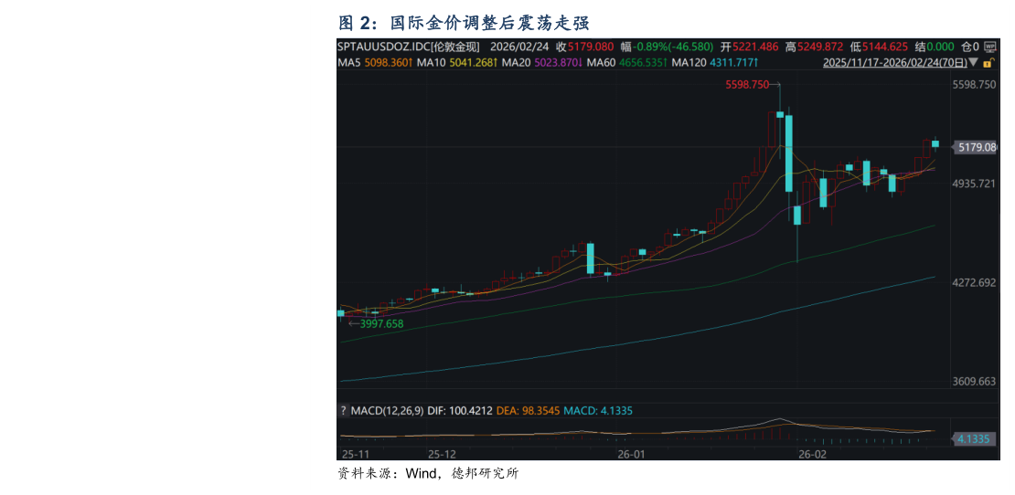The width and height of the screenshot is (1015, 495).
Task: Click the 仓0 position value
Action: pos(970,47)
